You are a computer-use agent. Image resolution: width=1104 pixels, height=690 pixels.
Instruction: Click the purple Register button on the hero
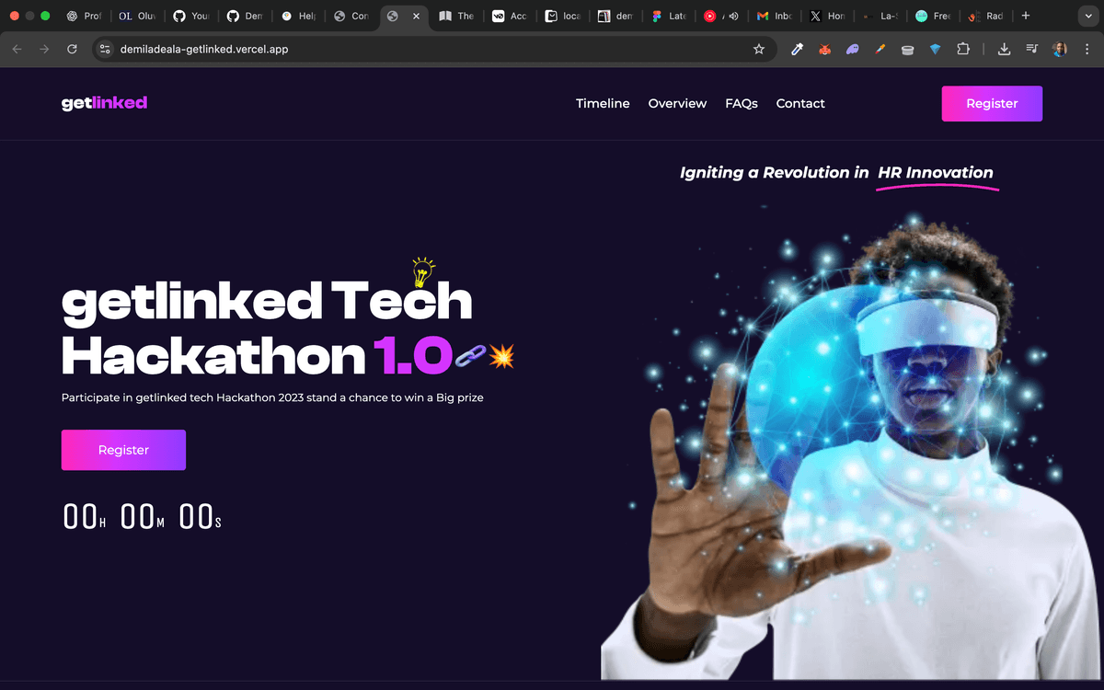(x=123, y=450)
